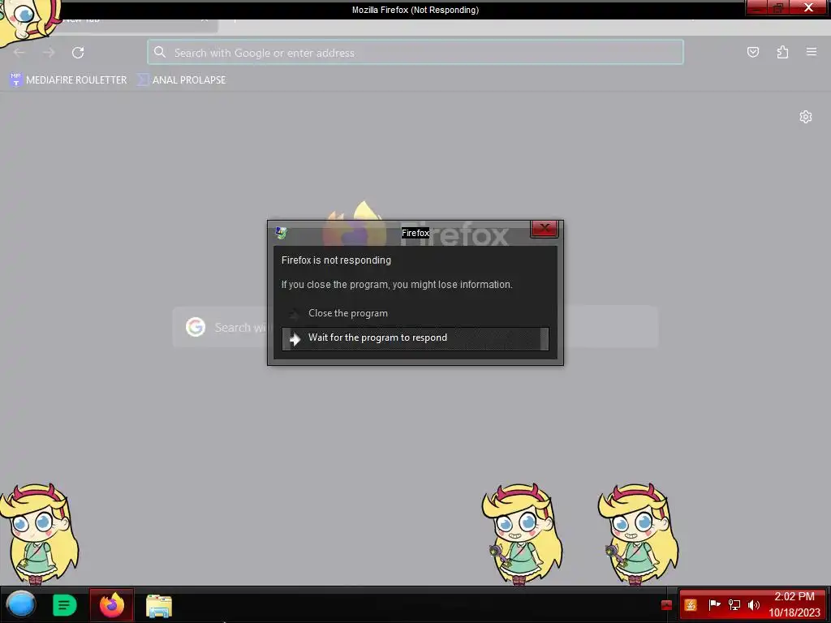This screenshot has width=831, height=623.
Task: Click the Firefox taskbar icon
Action: [112, 604]
